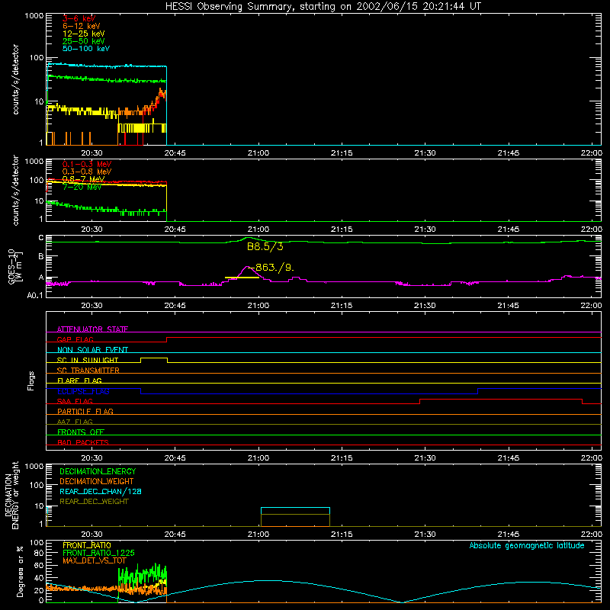This screenshot has width=610, height=610.
Task: Click the ECLIPSE_FLAG label
Action: coord(83,391)
